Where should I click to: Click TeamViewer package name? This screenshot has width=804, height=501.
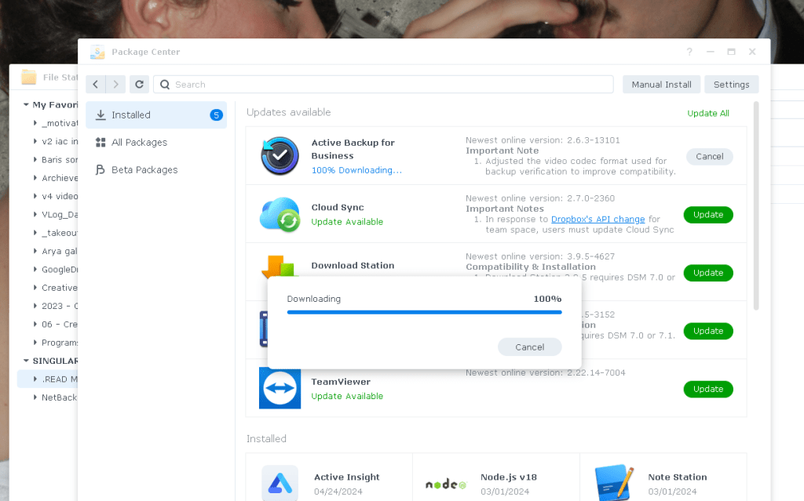(x=341, y=382)
